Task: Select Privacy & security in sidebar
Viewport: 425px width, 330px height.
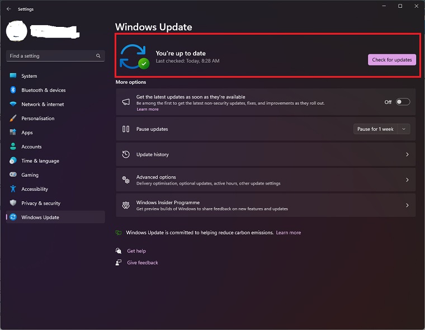Action: pos(55,203)
